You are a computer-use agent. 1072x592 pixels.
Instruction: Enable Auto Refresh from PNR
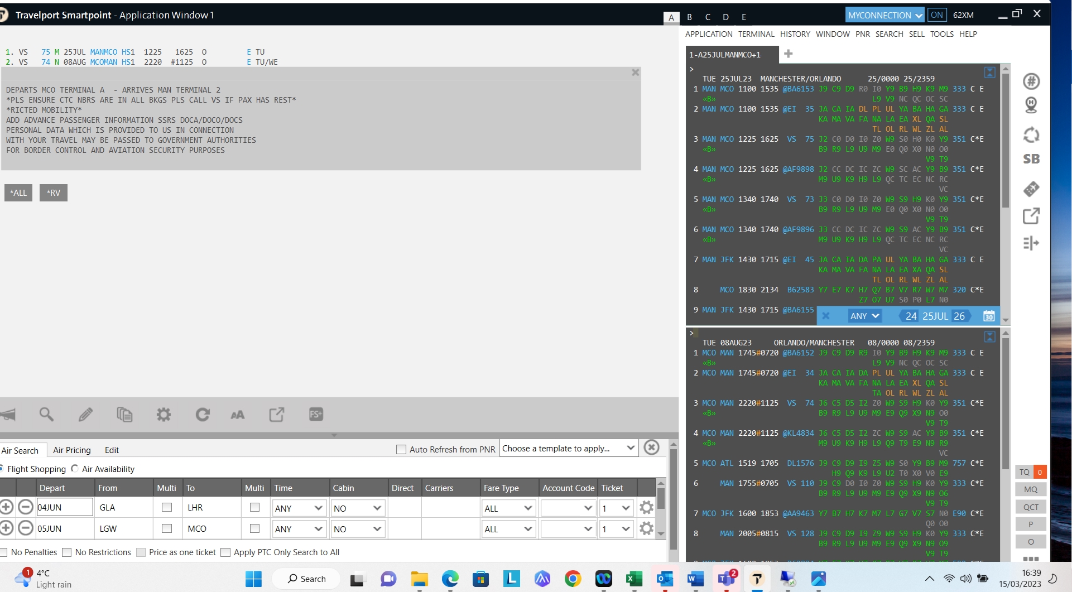coord(401,449)
